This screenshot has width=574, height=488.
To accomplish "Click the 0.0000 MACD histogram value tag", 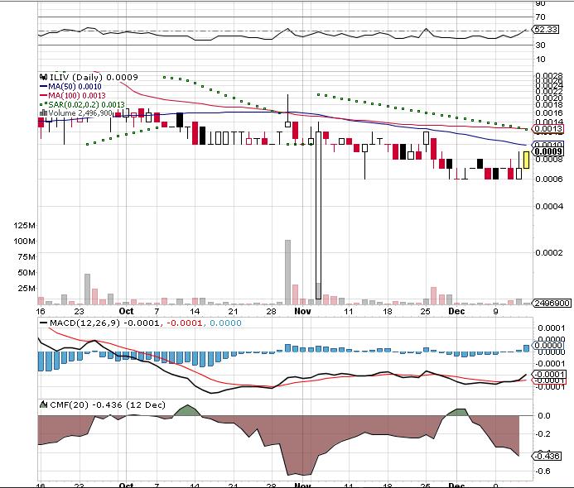I will pyautogui.click(x=548, y=345).
